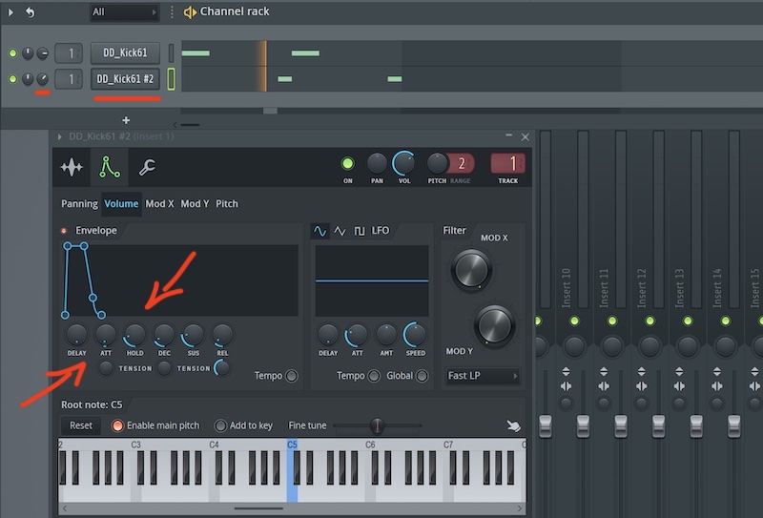Viewport: 763px width, 518px height.
Task: Select the triangle wave LFO shape
Action: click(340, 231)
